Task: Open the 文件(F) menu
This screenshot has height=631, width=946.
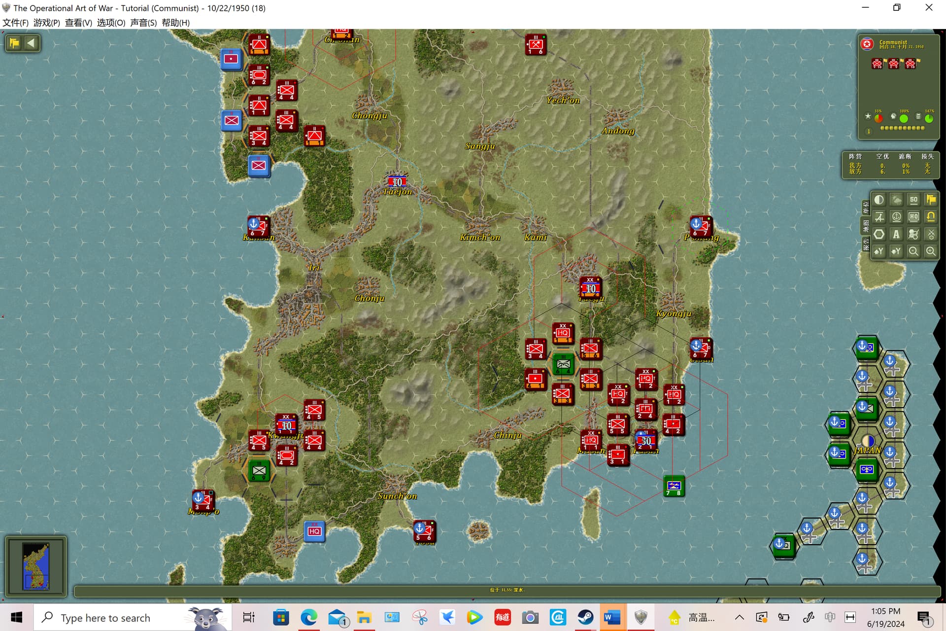Action: [15, 23]
